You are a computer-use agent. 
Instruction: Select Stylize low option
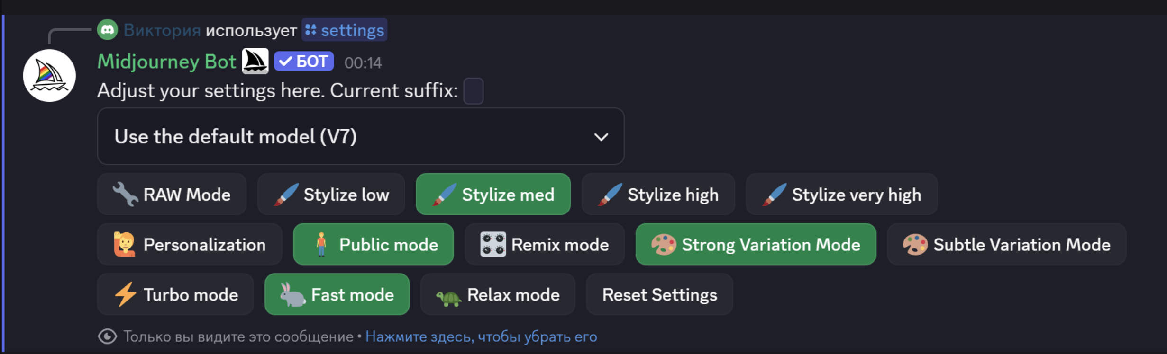click(x=331, y=194)
